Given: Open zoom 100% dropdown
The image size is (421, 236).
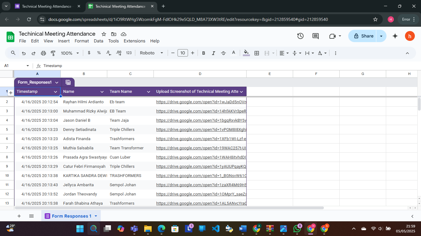Looking at the screenshot, I should (x=70, y=53).
